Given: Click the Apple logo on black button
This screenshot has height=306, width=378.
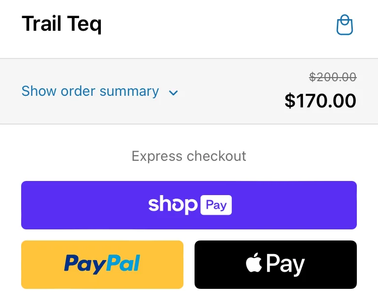Looking at the screenshot, I should point(254,263).
